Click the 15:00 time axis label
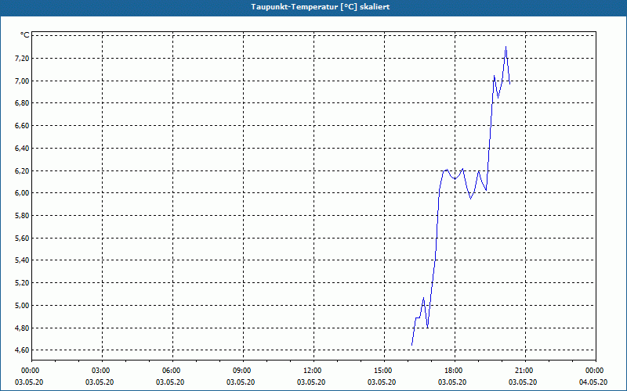This screenshot has width=627, height=391. [382, 371]
